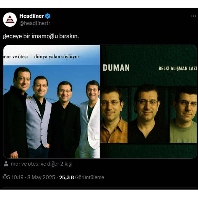Image resolution: width=198 pixels, height=198 pixels.
Task: Click the "BELKİ ALIŞMAN LAZIM" album text
Action: click(x=178, y=68)
